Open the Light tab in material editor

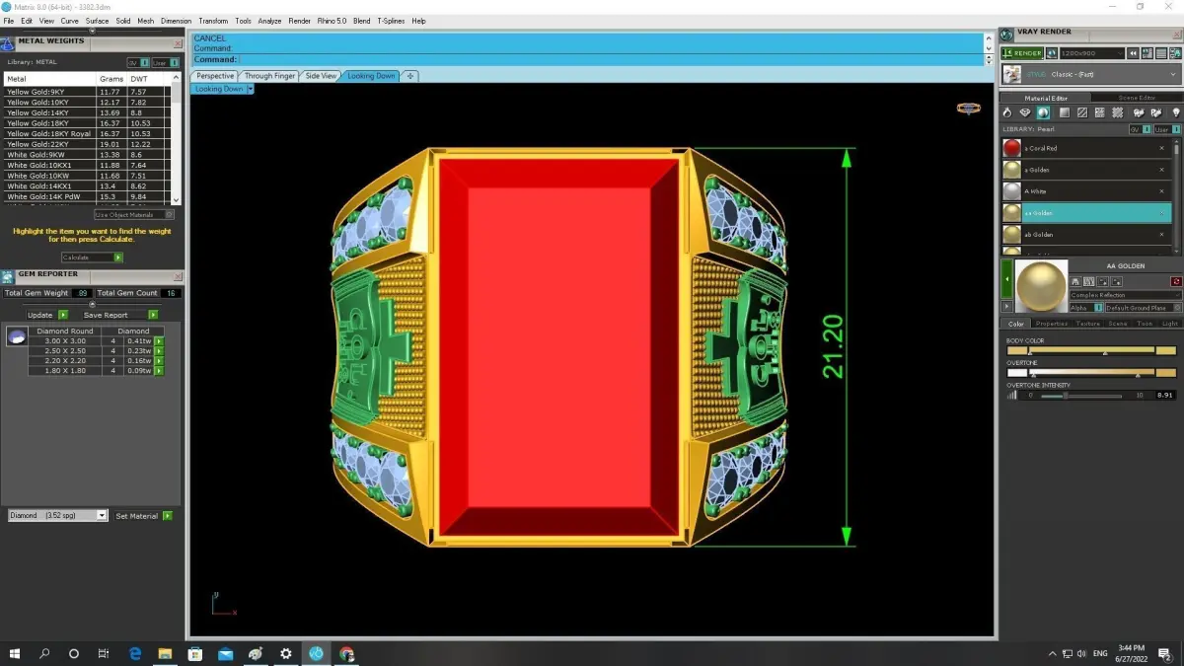tap(1169, 324)
